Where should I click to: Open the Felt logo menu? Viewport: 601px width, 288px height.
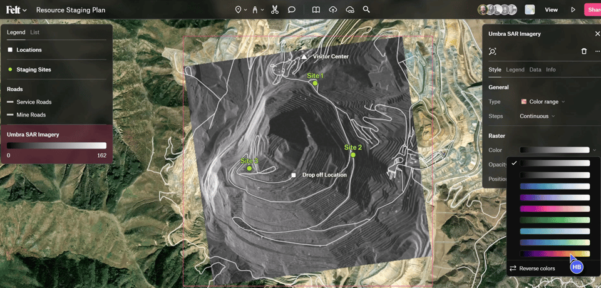(x=16, y=10)
